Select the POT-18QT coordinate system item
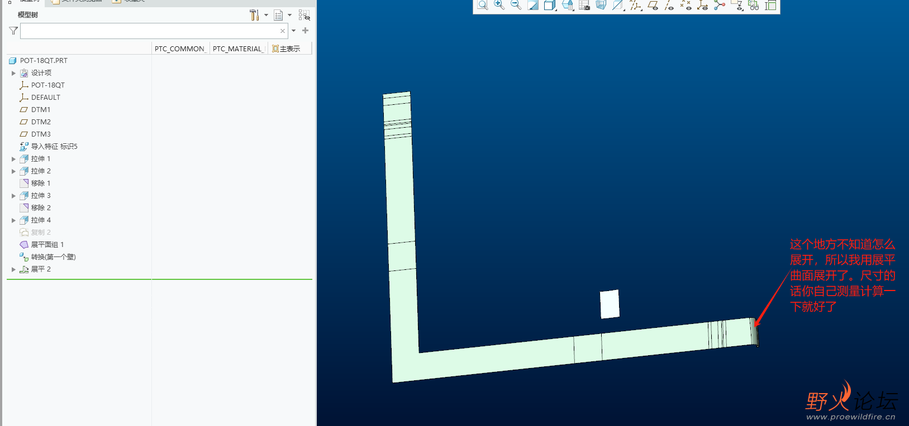The width and height of the screenshot is (909, 426). (x=47, y=85)
